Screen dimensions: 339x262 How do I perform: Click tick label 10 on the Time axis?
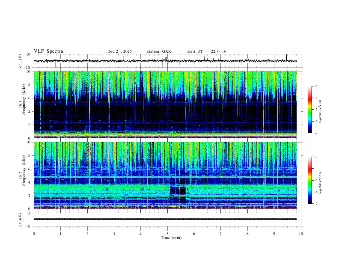301,234
